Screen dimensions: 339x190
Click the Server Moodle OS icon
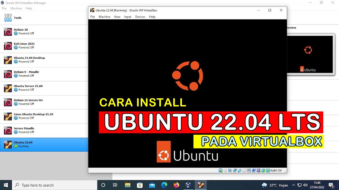pos(8,131)
